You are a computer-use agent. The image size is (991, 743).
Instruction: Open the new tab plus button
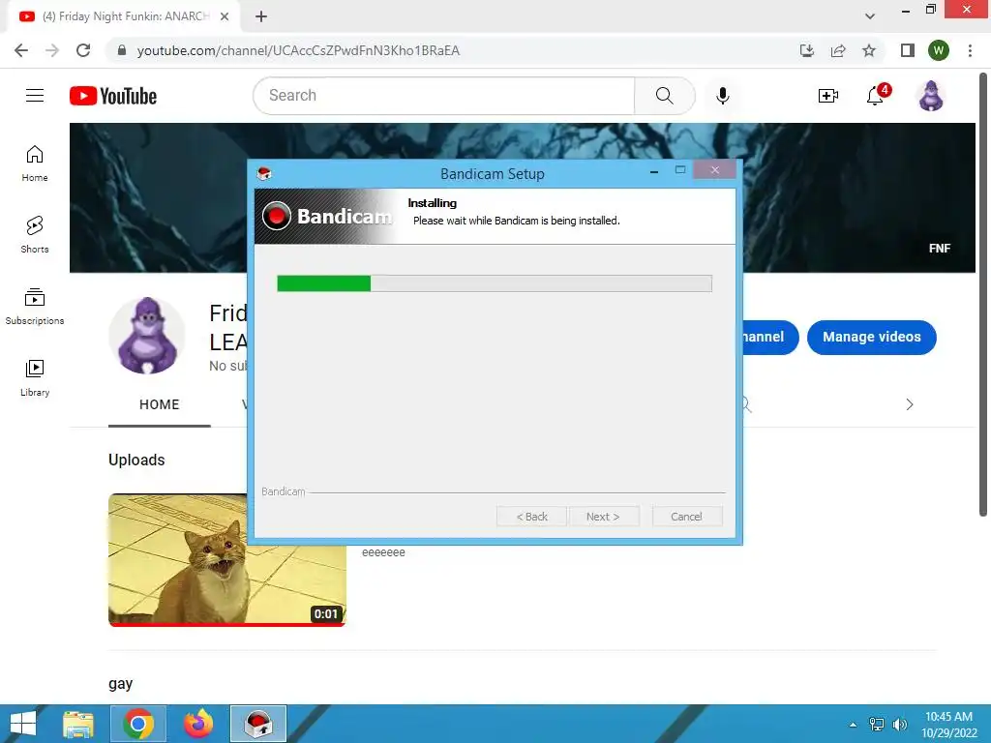(261, 16)
